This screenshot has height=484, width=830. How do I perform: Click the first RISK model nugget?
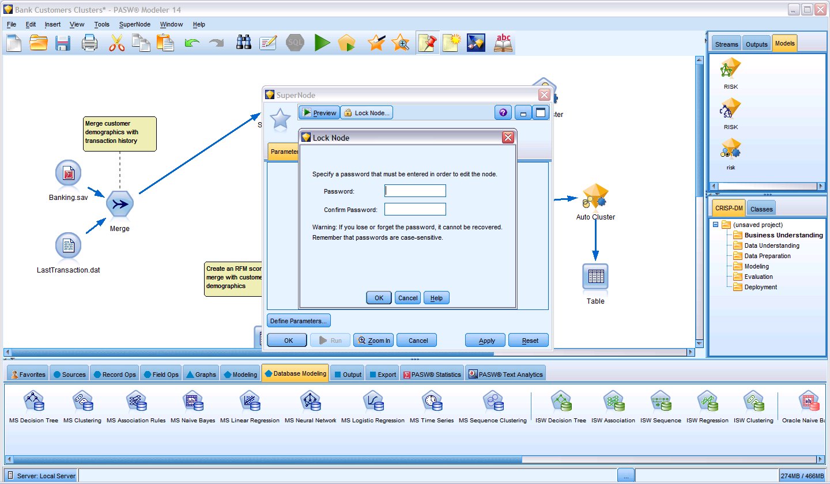pyautogui.click(x=731, y=69)
